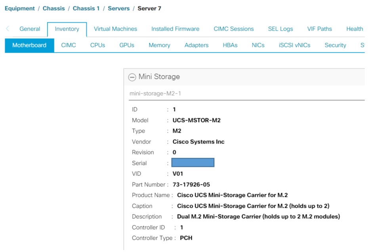View the Installed Firmware tab
The height and width of the screenshot is (252, 370).
coord(175,28)
